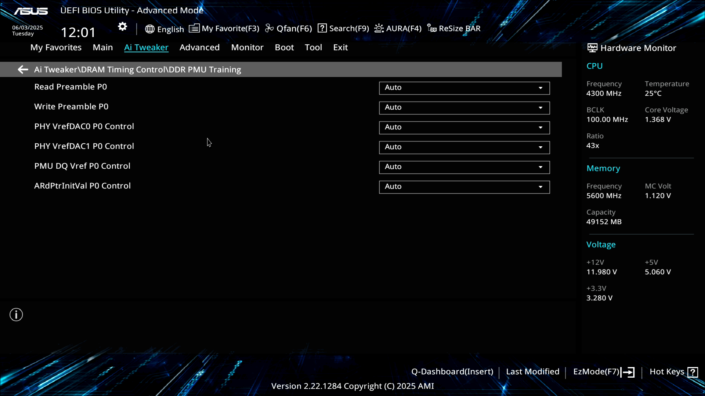This screenshot has height=396, width=705.
Task: Click the settings gear icon
Action: pyautogui.click(x=122, y=27)
